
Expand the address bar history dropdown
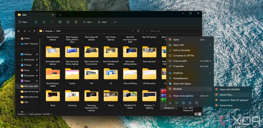133,31
